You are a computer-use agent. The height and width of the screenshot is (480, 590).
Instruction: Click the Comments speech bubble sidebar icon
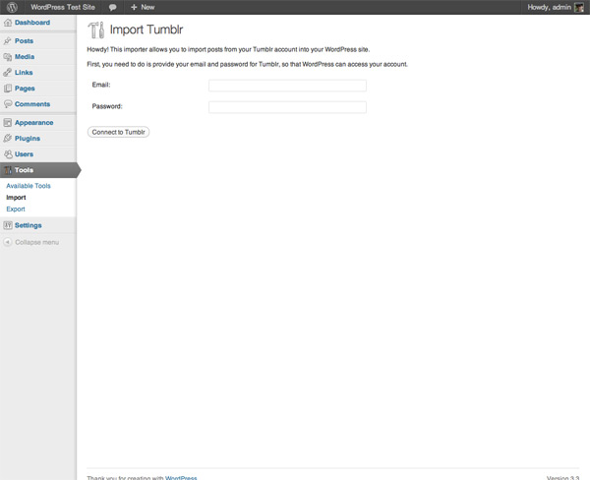pyautogui.click(x=8, y=104)
